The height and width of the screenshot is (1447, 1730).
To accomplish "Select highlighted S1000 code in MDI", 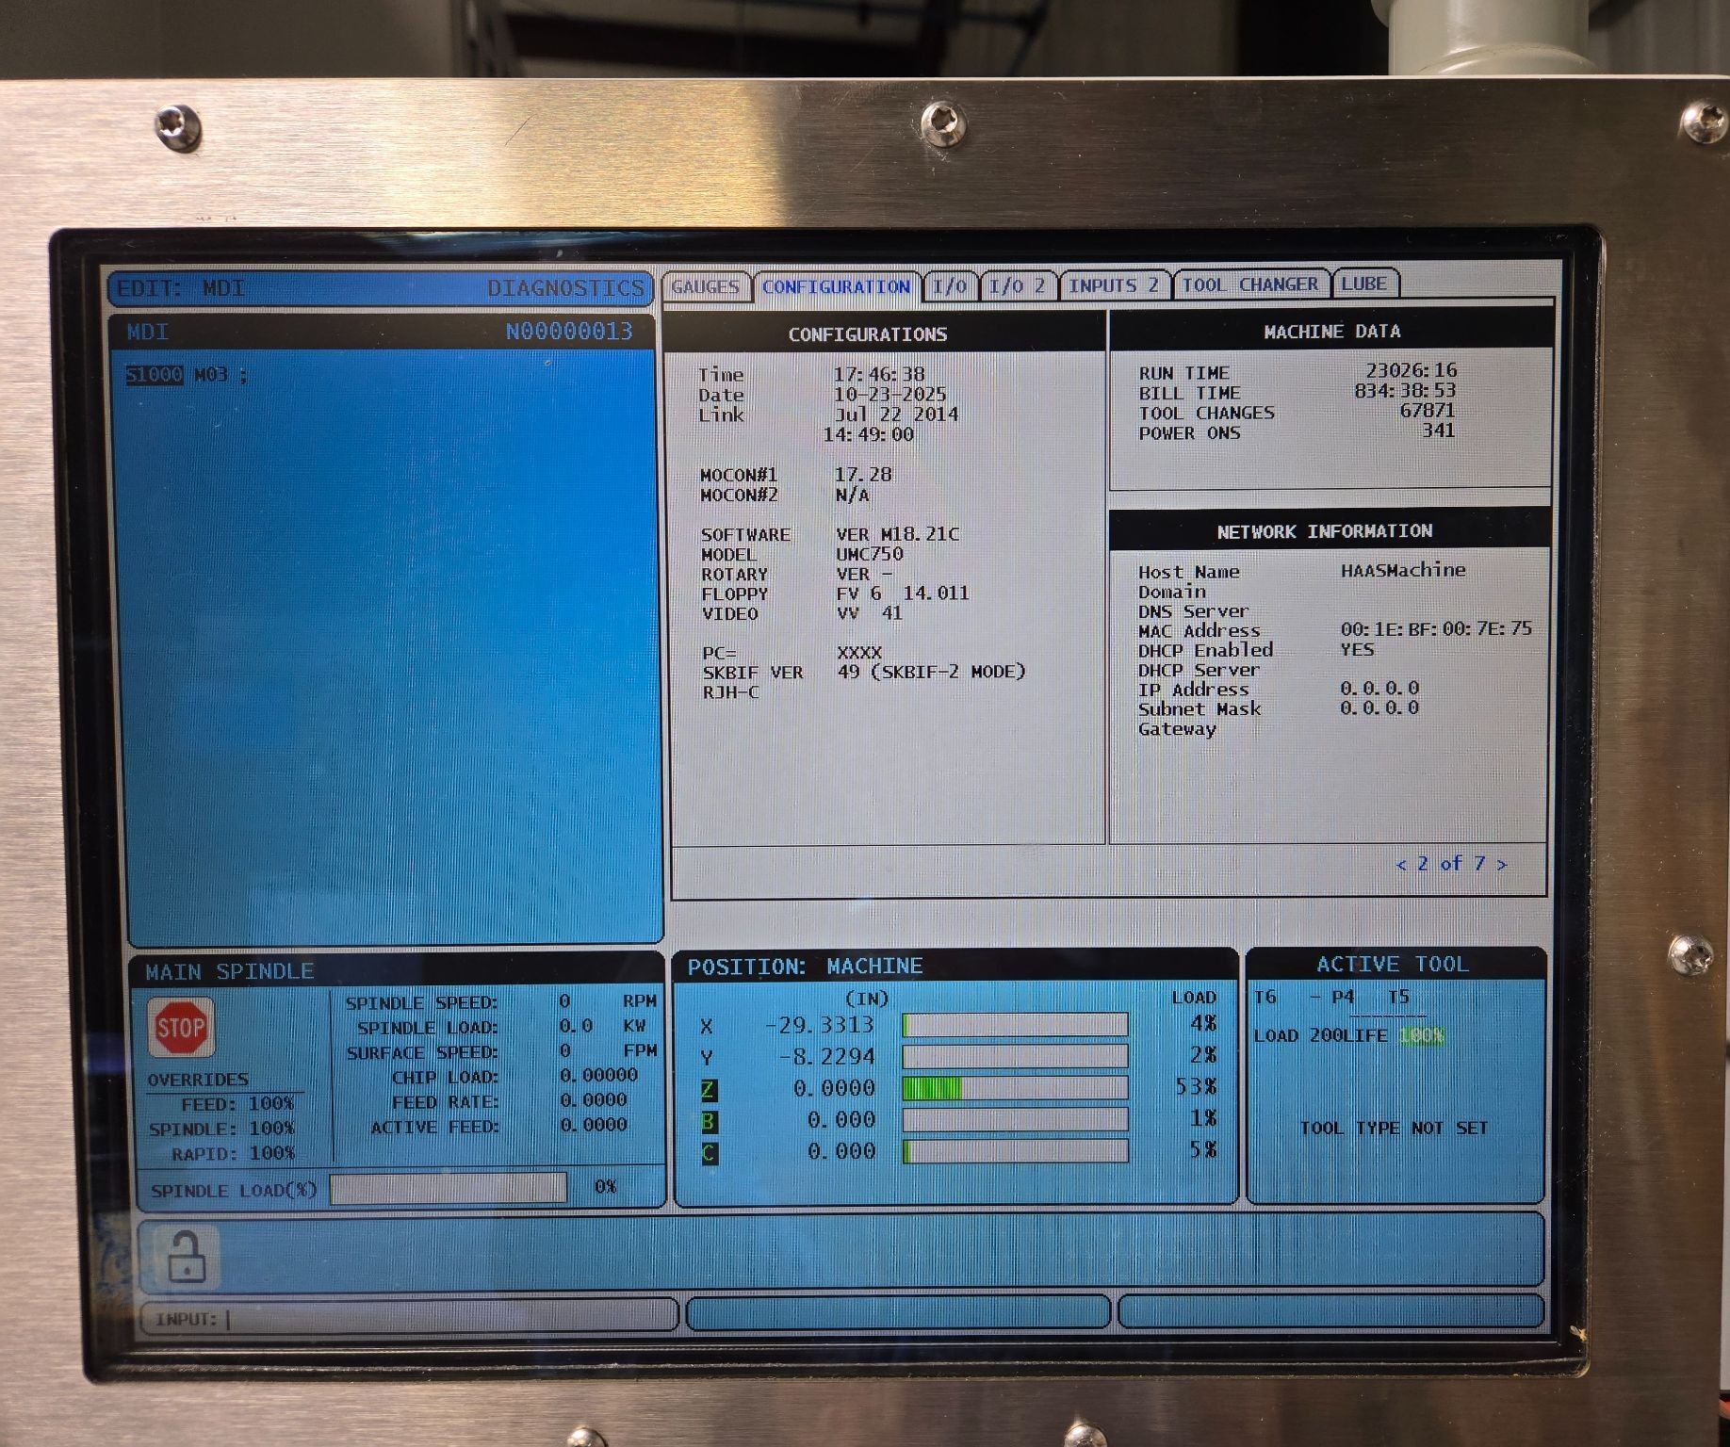I will [x=155, y=375].
